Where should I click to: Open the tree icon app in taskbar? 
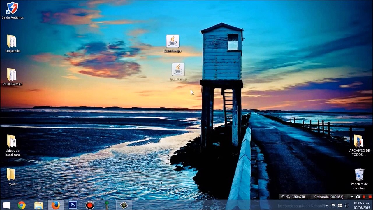(107, 205)
